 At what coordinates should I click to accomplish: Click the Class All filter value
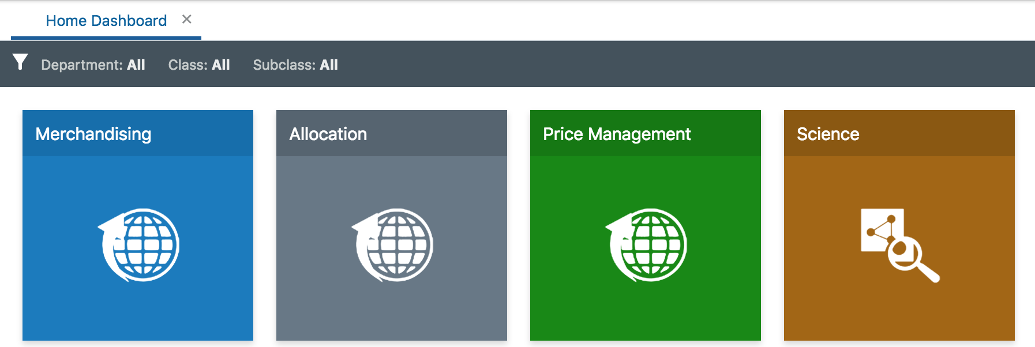(x=220, y=65)
